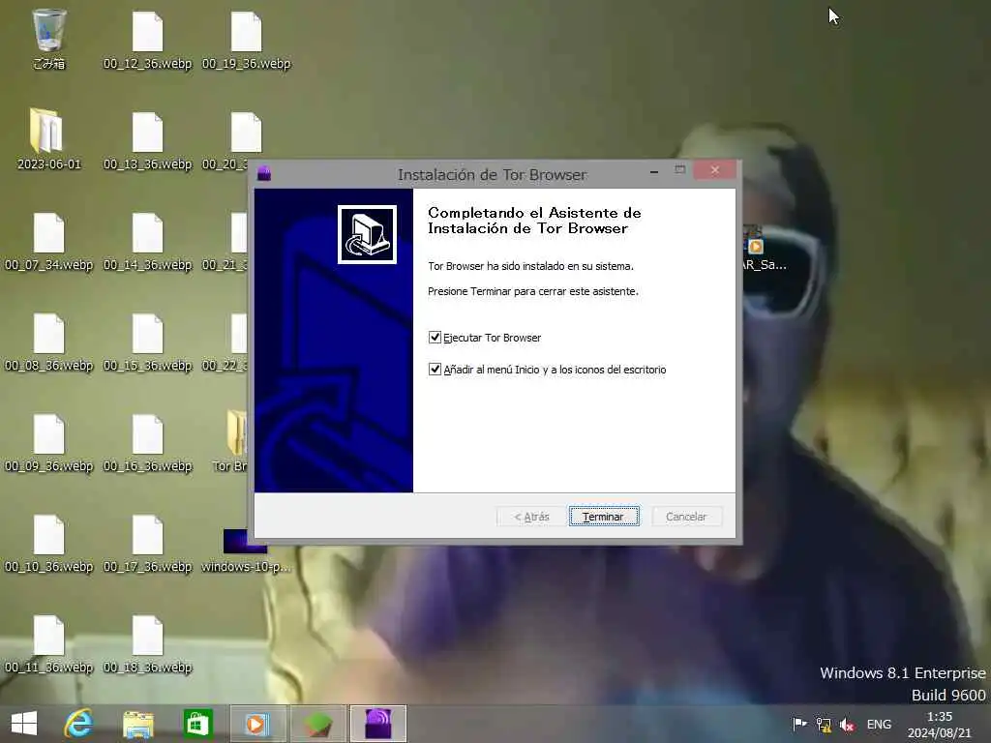Open the taskbar clock showing 1:35

(x=939, y=724)
